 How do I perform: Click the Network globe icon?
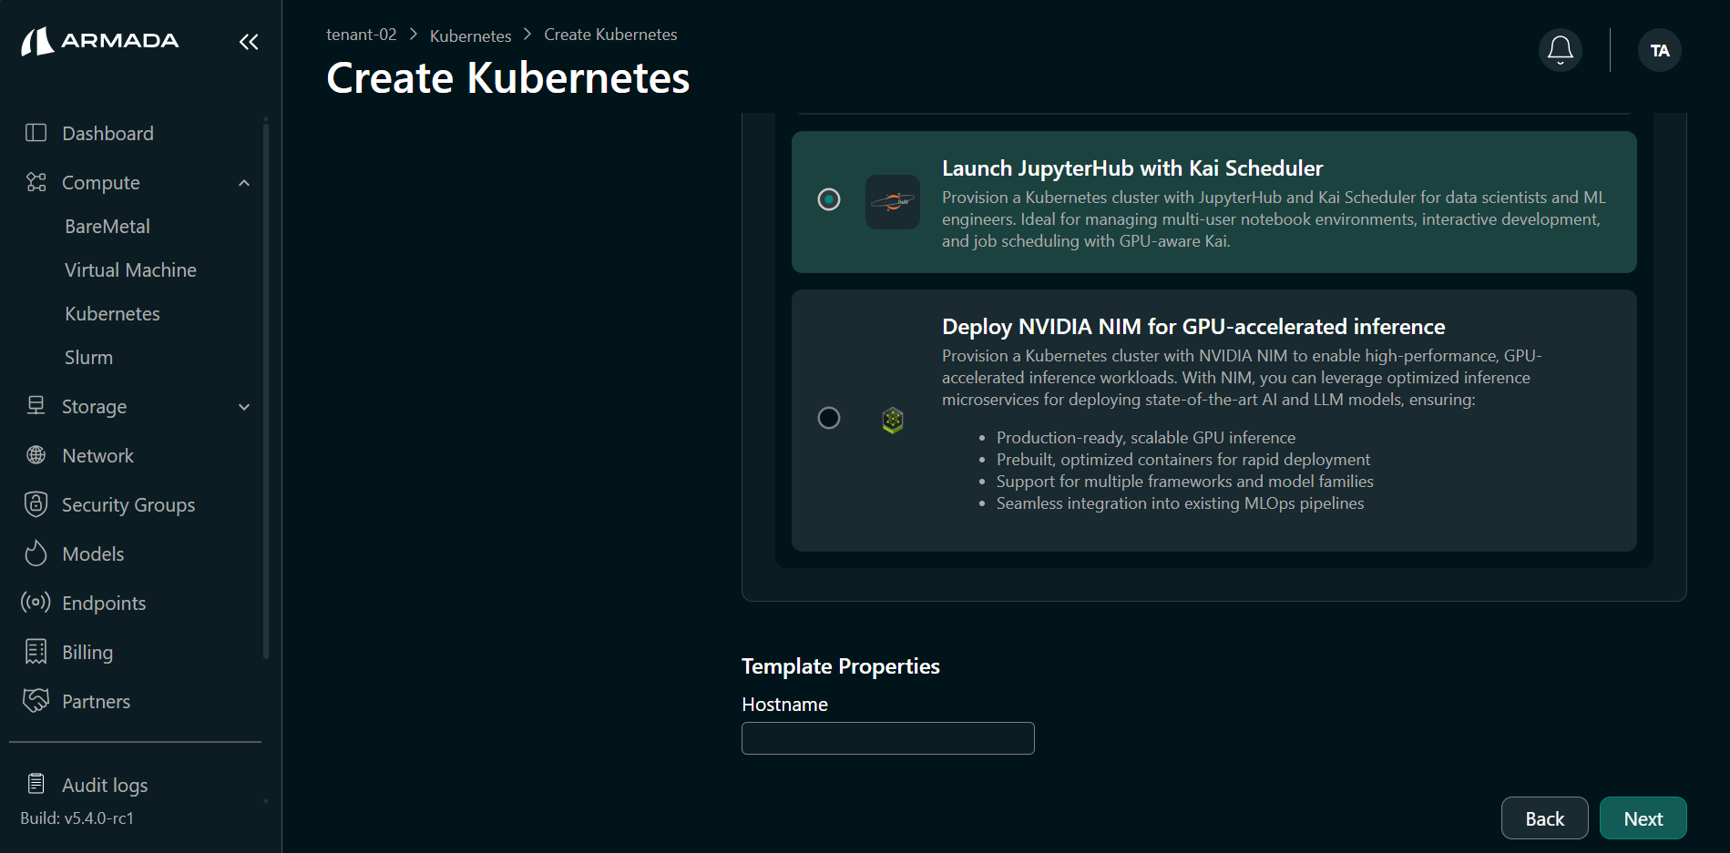pyautogui.click(x=36, y=455)
